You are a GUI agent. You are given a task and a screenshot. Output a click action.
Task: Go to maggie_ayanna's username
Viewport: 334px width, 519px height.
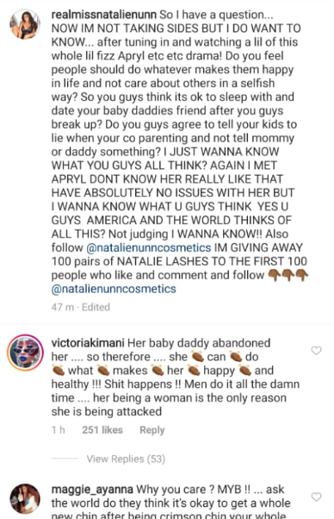click(92, 489)
